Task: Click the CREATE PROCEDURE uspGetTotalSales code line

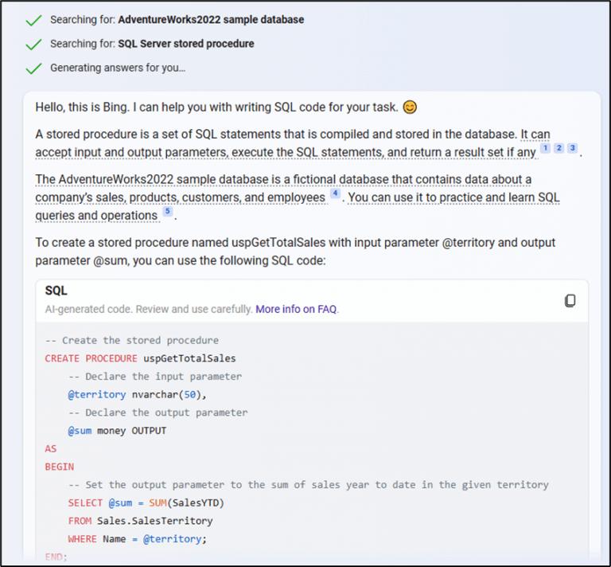Action: point(140,358)
